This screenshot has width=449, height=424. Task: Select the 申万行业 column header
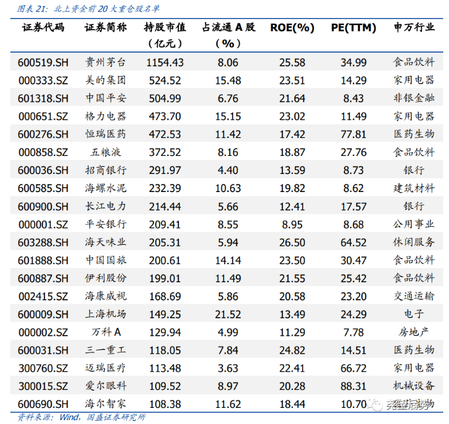pyautogui.click(x=414, y=28)
